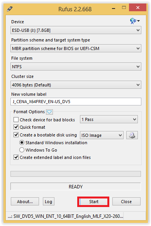Click the New volume label text field
The image size is (151, 226).
coord(76,102)
